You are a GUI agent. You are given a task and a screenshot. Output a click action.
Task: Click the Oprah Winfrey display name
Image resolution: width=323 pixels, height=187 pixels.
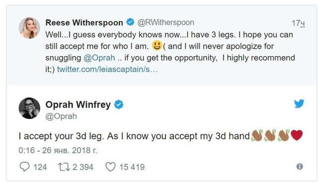[x=78, y=104]
